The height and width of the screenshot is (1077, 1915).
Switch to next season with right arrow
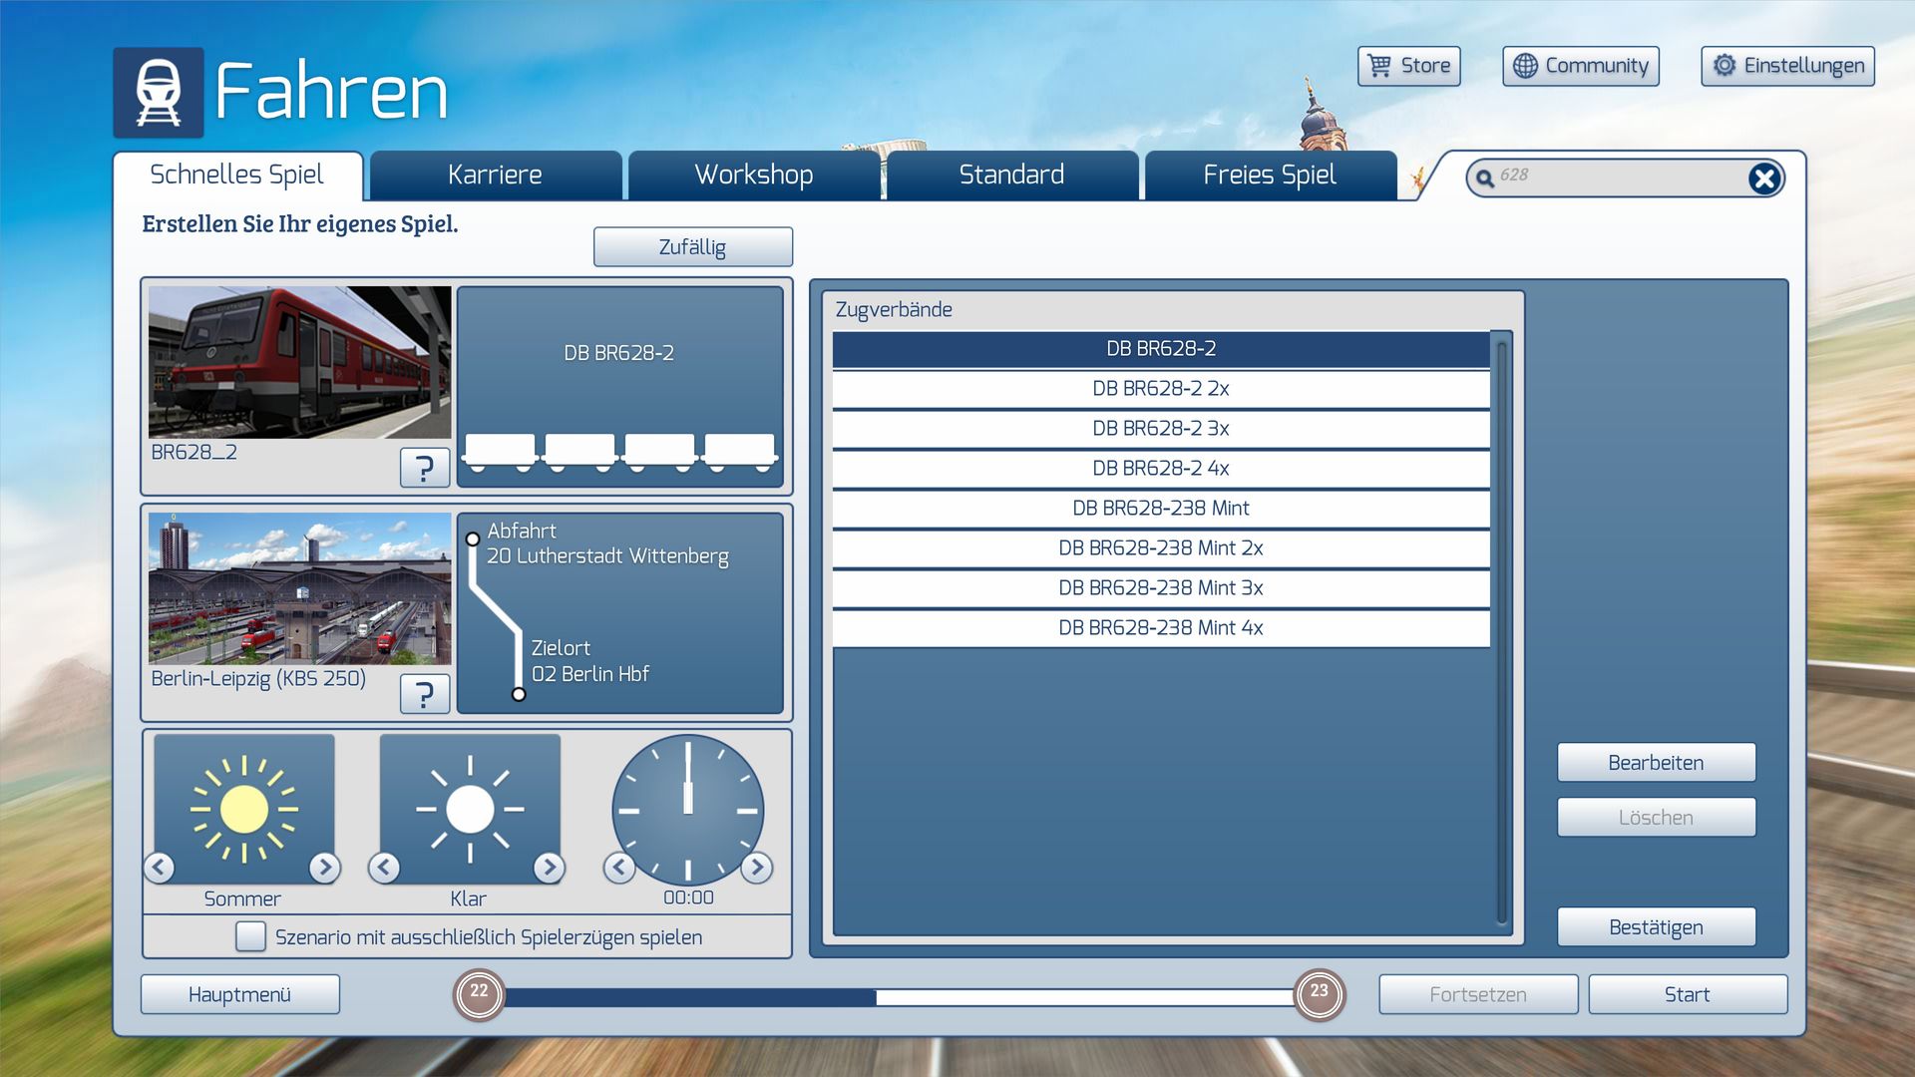(324, 868)
